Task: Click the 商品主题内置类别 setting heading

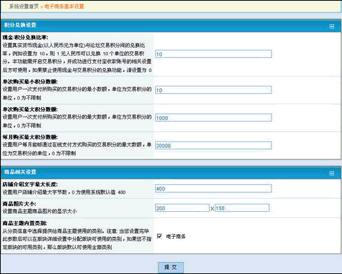Action: tap(25, 223)
